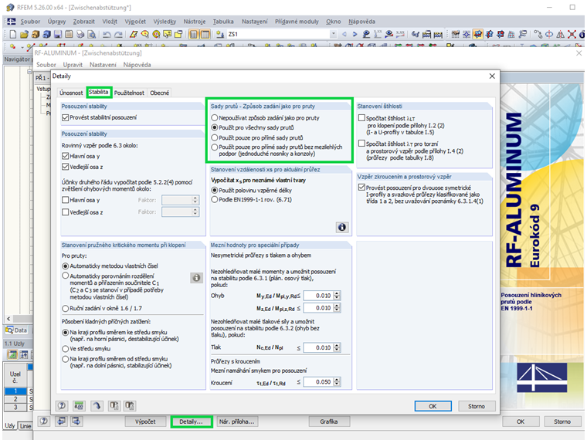Confirm Detaily dialog with OK
This screenshot has width=587, height=440.
(433, 406)
